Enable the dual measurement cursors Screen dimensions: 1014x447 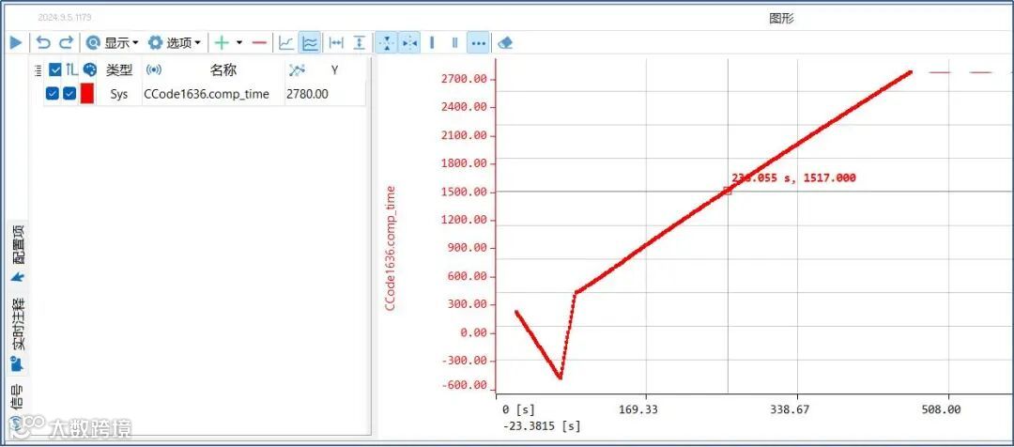coord(454,42)
